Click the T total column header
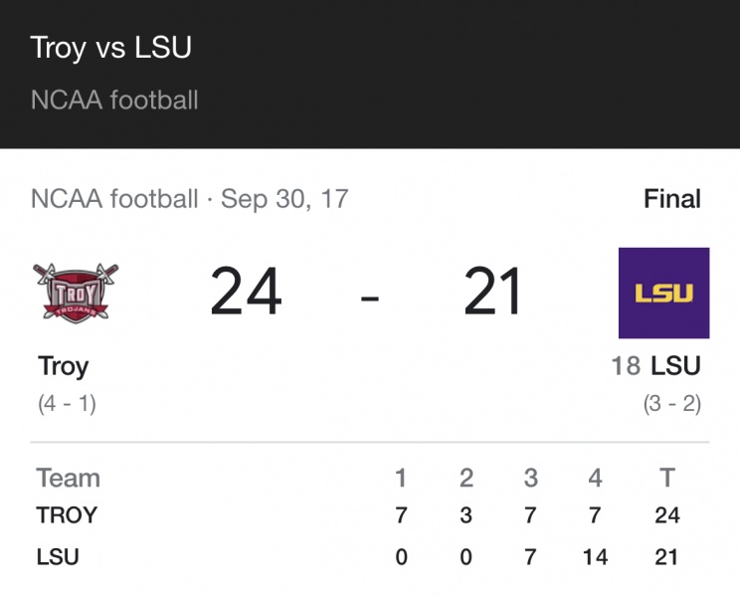The height and width of the screenshot is (597, 740). 667,478
